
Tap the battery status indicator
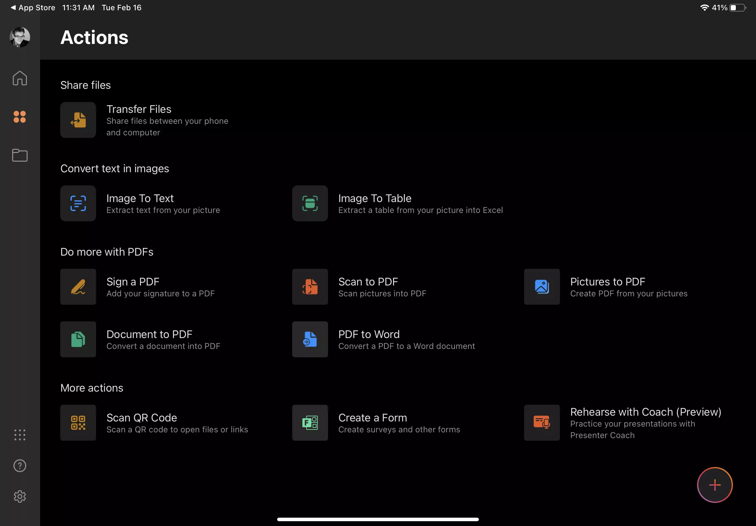click(x=738, y=8)
